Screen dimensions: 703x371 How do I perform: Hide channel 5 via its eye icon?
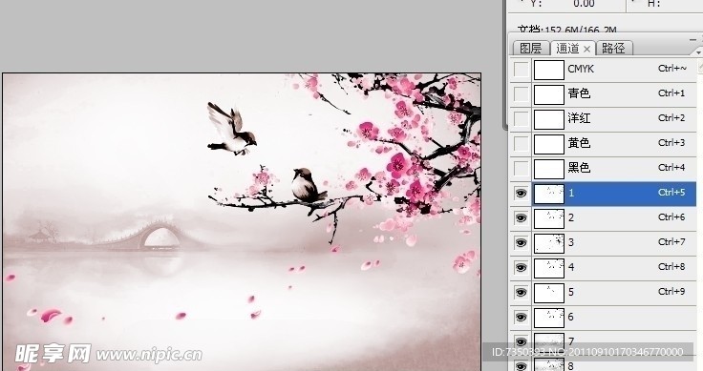tap(521, 292)
